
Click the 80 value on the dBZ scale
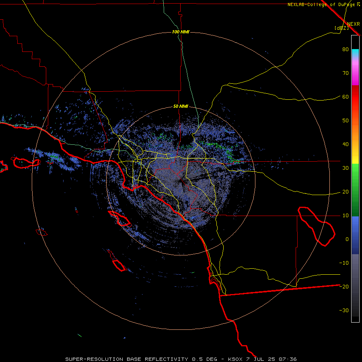click(x=346, y=49)
